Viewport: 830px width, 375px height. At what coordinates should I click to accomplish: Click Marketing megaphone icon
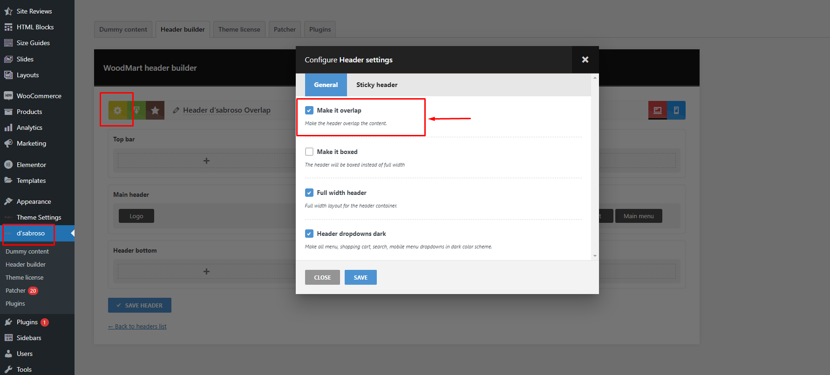click(8, 143)
